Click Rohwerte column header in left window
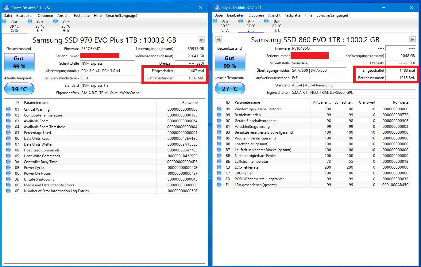This screenshot has height=267, width=421. [178, 103]
